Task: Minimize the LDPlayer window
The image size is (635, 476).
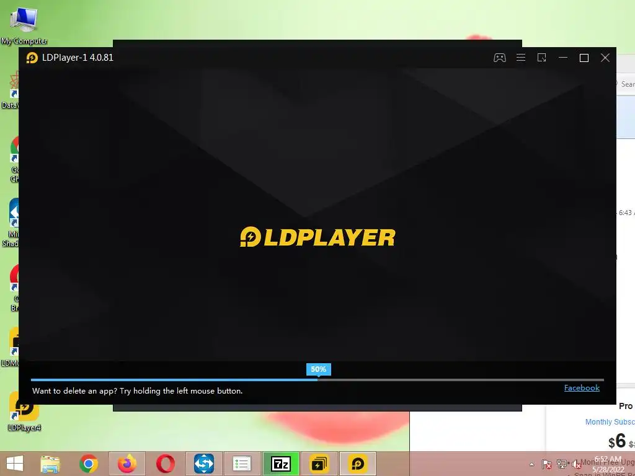Action: click(563, 58)
